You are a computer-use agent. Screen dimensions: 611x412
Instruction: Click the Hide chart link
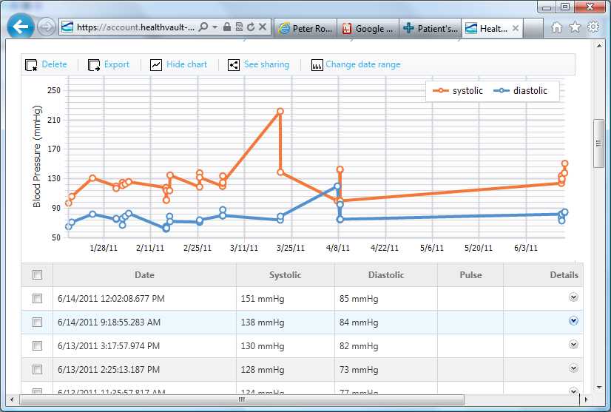coord(186,64)
